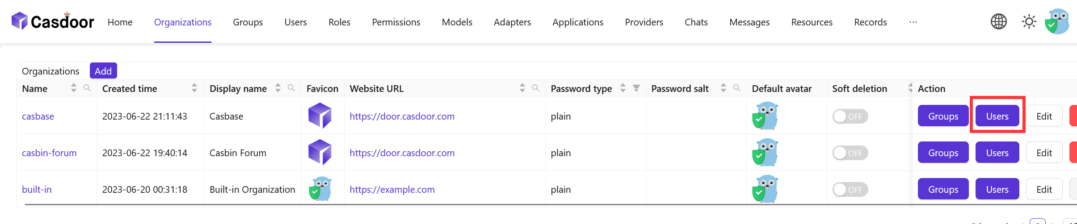Viewport: 1077px width, 224px height.
Task: Click the language globe icon
Action: pyautogui.click(x=998, y=21)
